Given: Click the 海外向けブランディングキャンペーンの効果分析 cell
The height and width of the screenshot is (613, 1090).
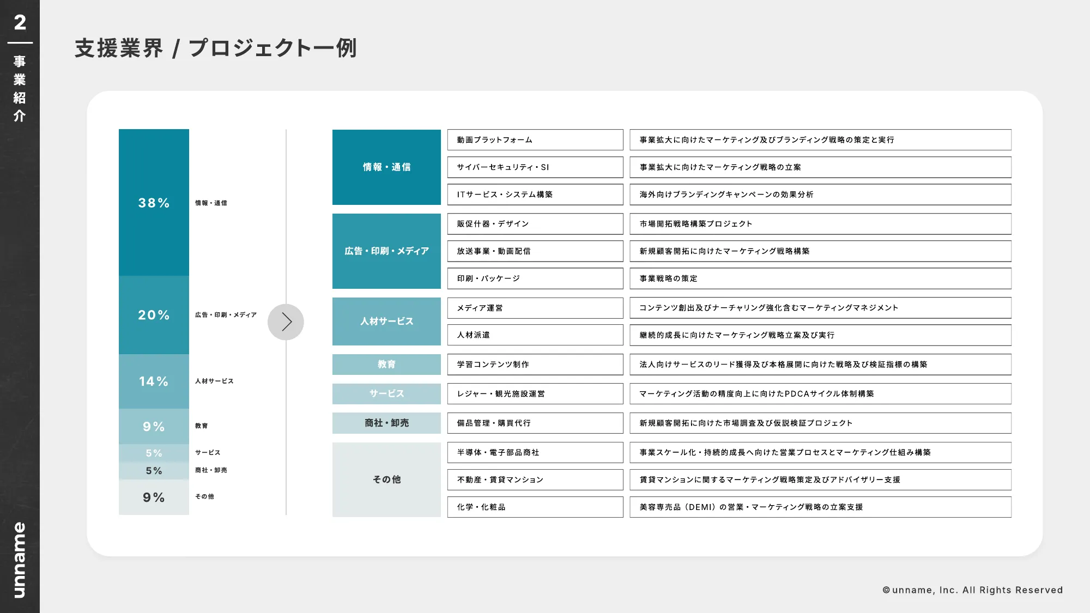Looking at the screenshot, I should (x=820, y=195).
